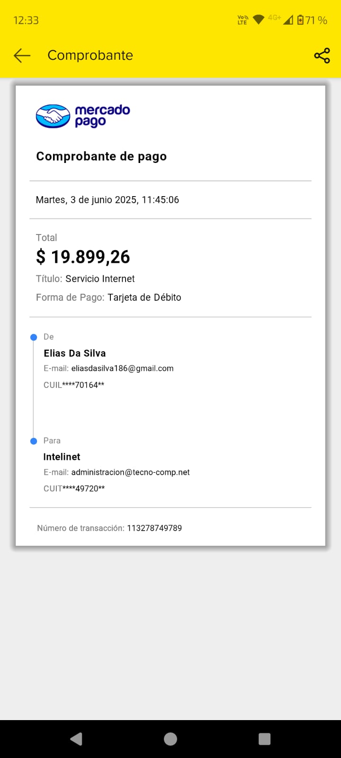Tap the sender email eliasdasilva186@gmail.com
This screenshot has height=758, width=341.
tap(122, 369)
